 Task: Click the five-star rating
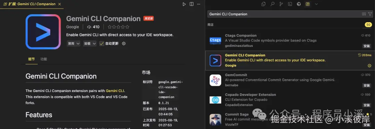point(118,27)
